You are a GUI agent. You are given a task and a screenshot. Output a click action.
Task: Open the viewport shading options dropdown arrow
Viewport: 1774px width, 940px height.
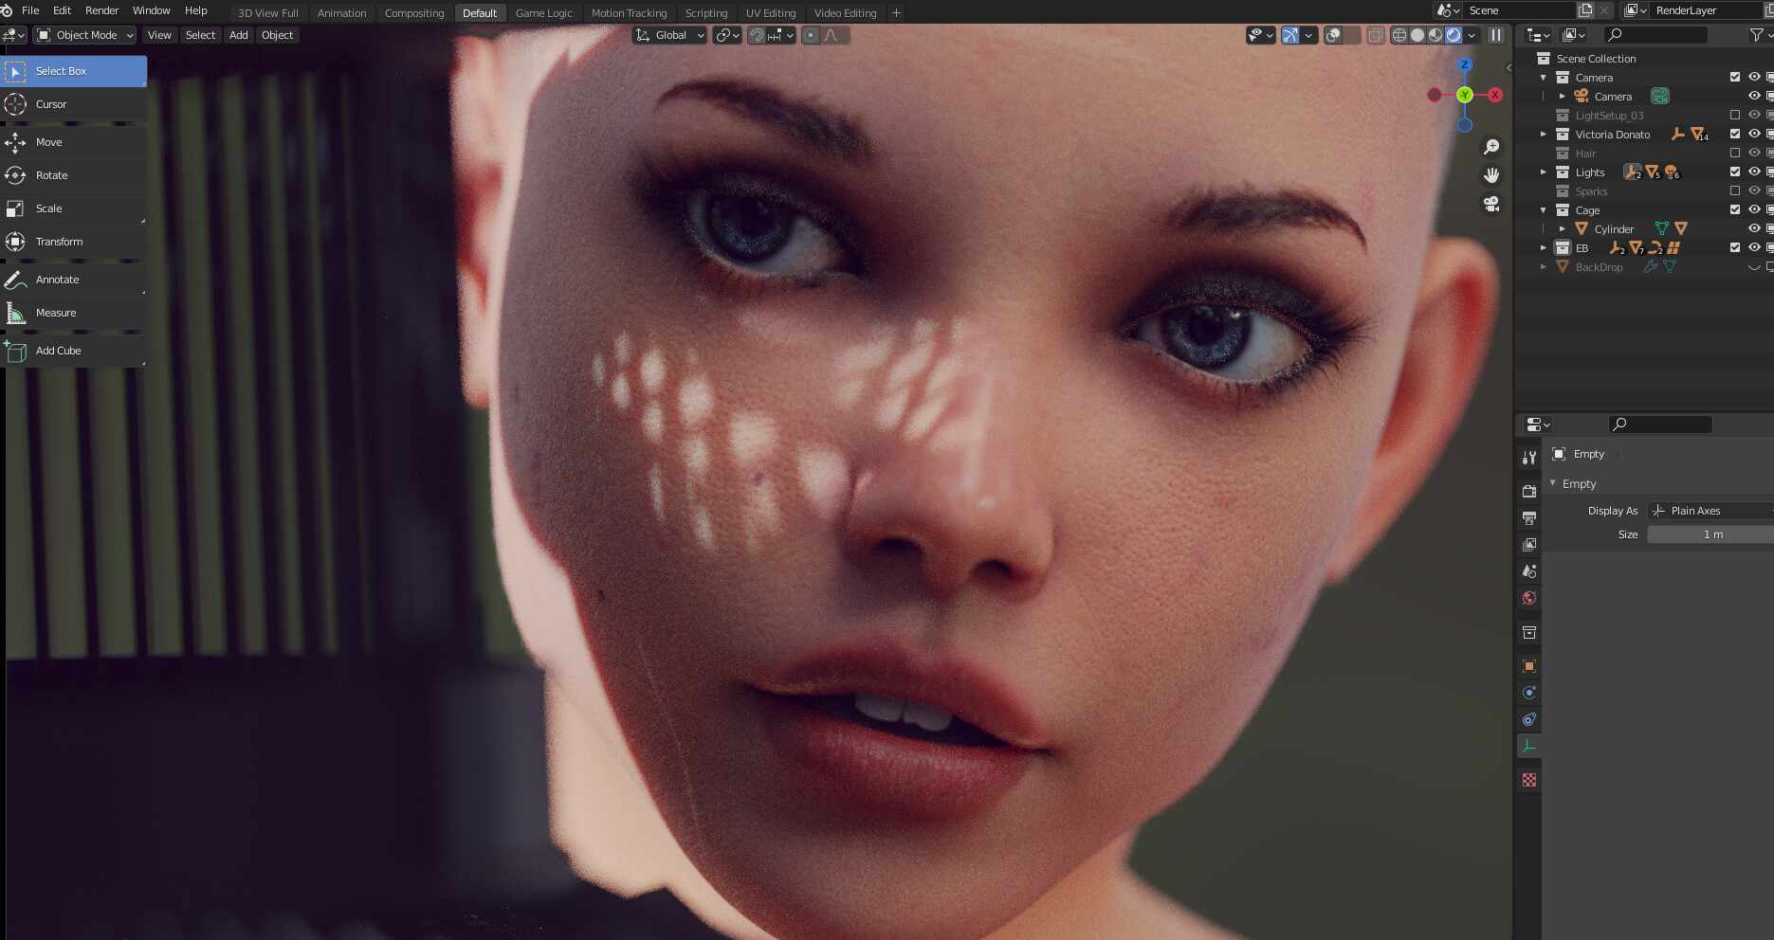[x=1472, y=35]
